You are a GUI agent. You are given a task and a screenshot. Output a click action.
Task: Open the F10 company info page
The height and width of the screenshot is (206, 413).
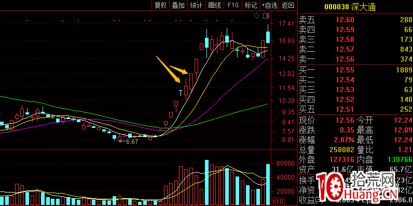click(x=233, y=5)
